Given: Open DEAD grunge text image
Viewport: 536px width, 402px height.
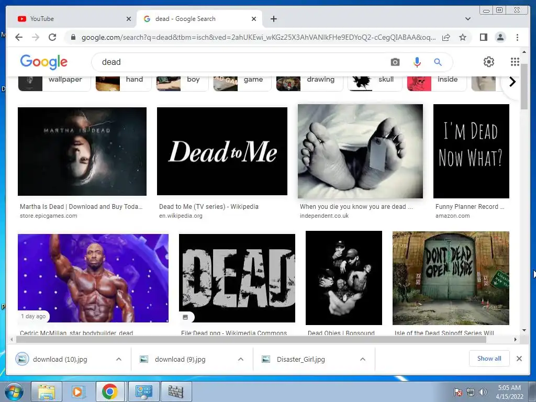Looking at the screenshot, I should (x=237, y=278).
